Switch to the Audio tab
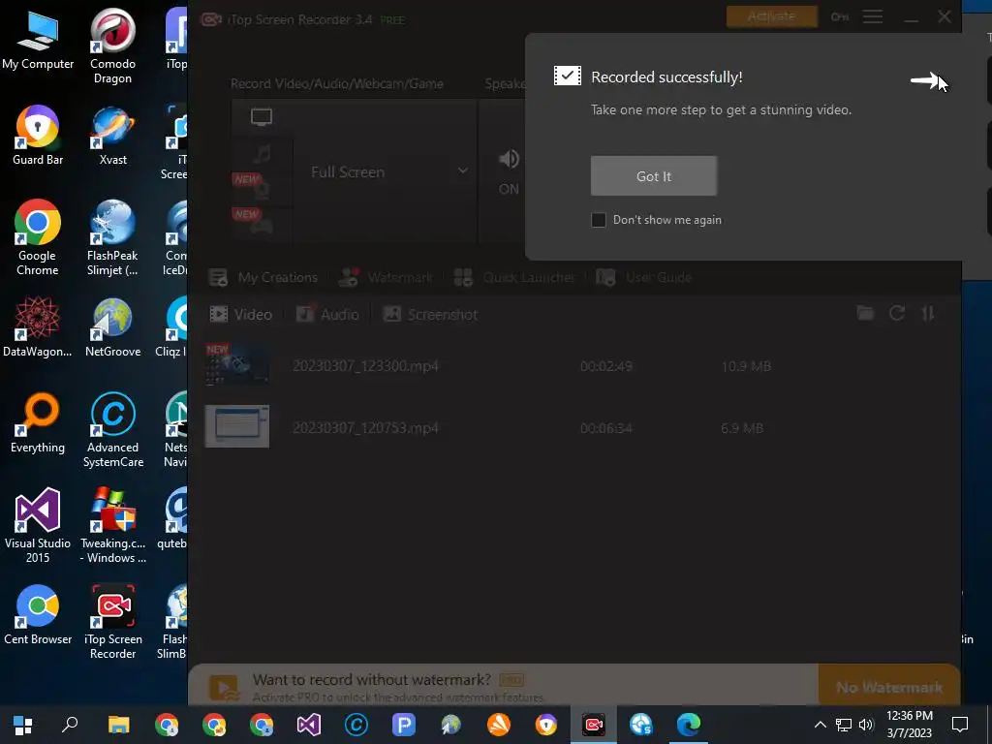 click(327, 315)
